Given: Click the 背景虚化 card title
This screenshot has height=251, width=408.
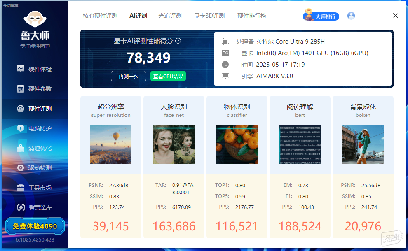Looking at the screenshot, I should pyautogui.click(x=363, y=107).
